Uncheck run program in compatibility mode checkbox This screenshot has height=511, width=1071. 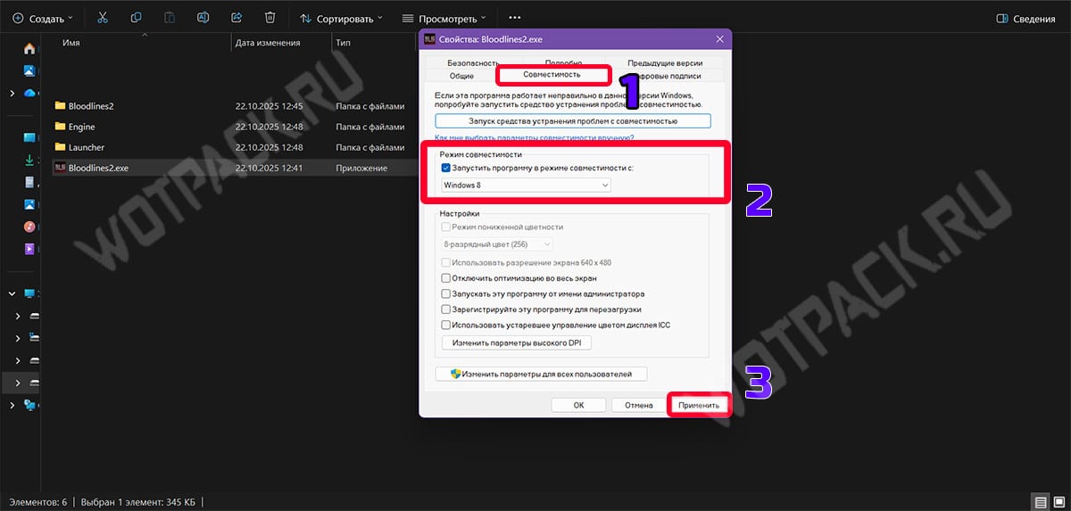click(x=446, y=168)
